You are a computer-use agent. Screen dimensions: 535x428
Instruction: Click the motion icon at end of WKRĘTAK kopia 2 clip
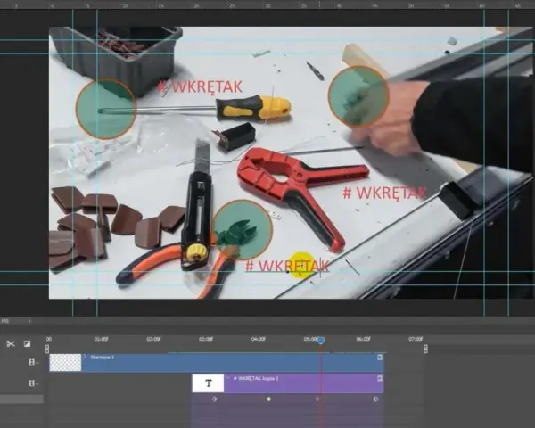pos(380,378)
